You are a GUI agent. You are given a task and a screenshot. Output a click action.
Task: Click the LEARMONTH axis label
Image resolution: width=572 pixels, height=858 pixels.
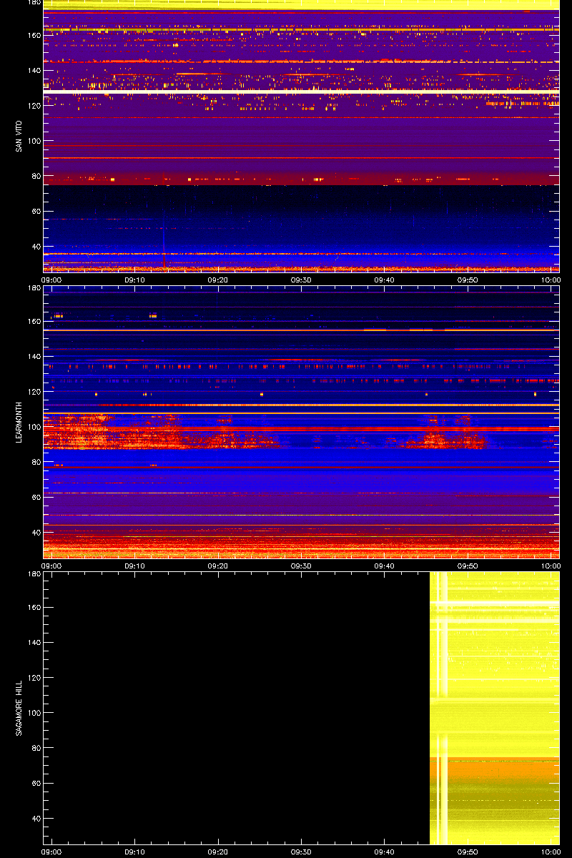tap(19, 422)
